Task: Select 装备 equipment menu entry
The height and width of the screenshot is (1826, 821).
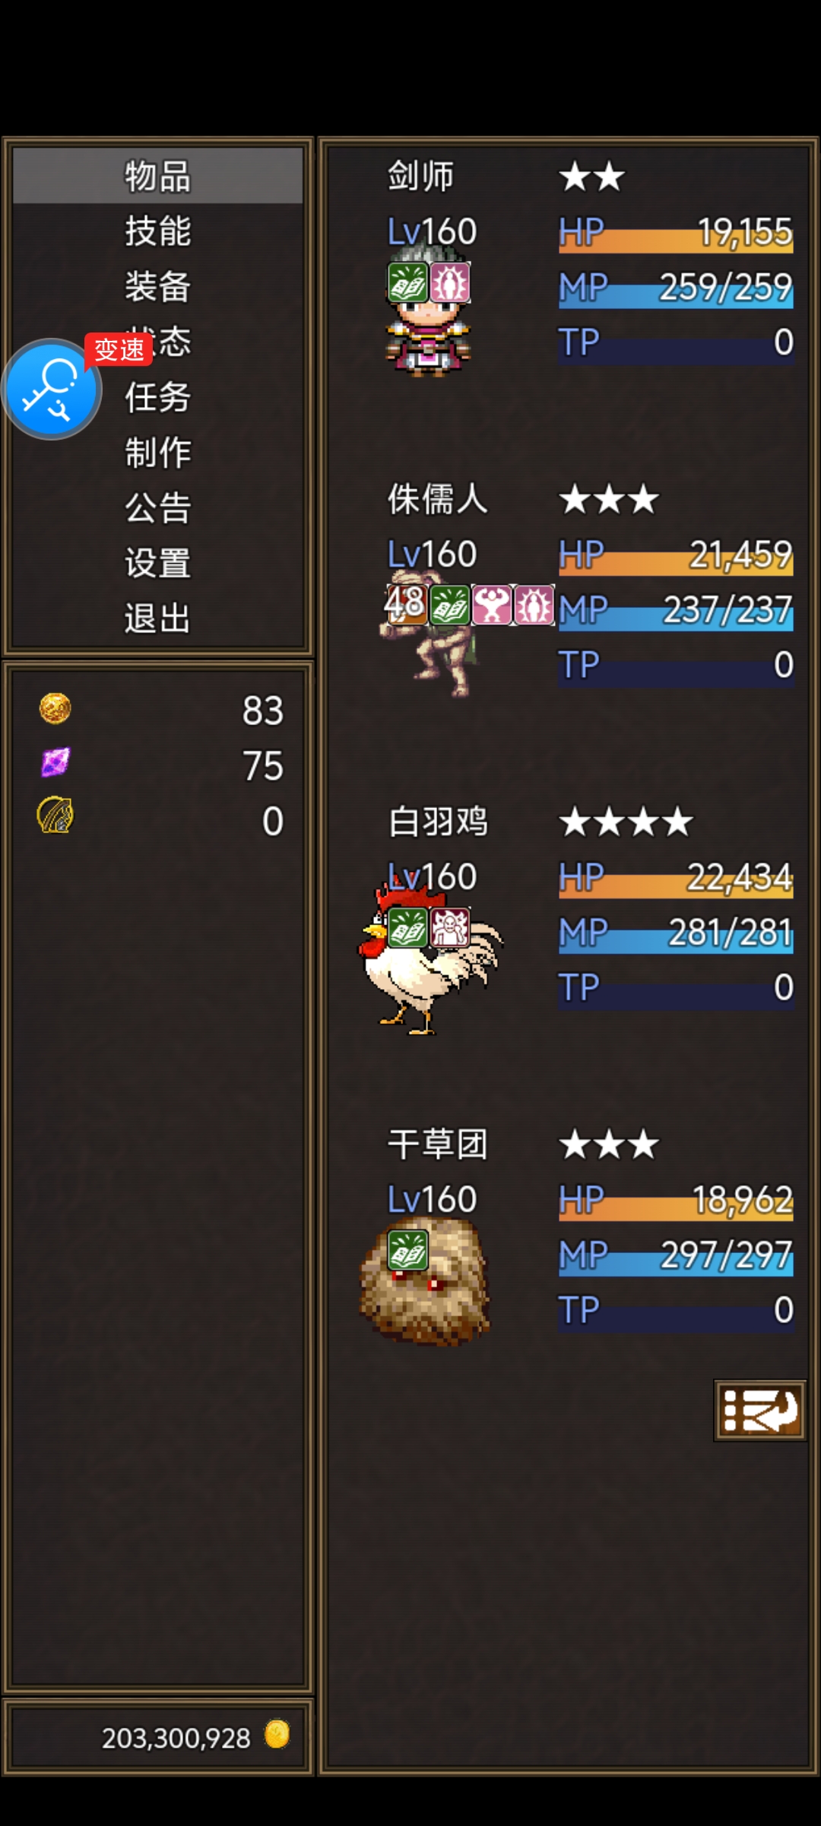Action: (158, 287)
